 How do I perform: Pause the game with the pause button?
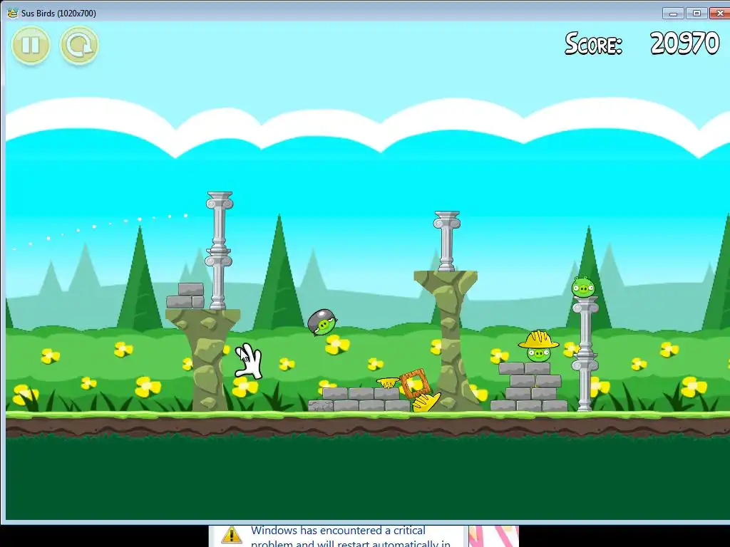pyautogui.click(x=31, y=45)
